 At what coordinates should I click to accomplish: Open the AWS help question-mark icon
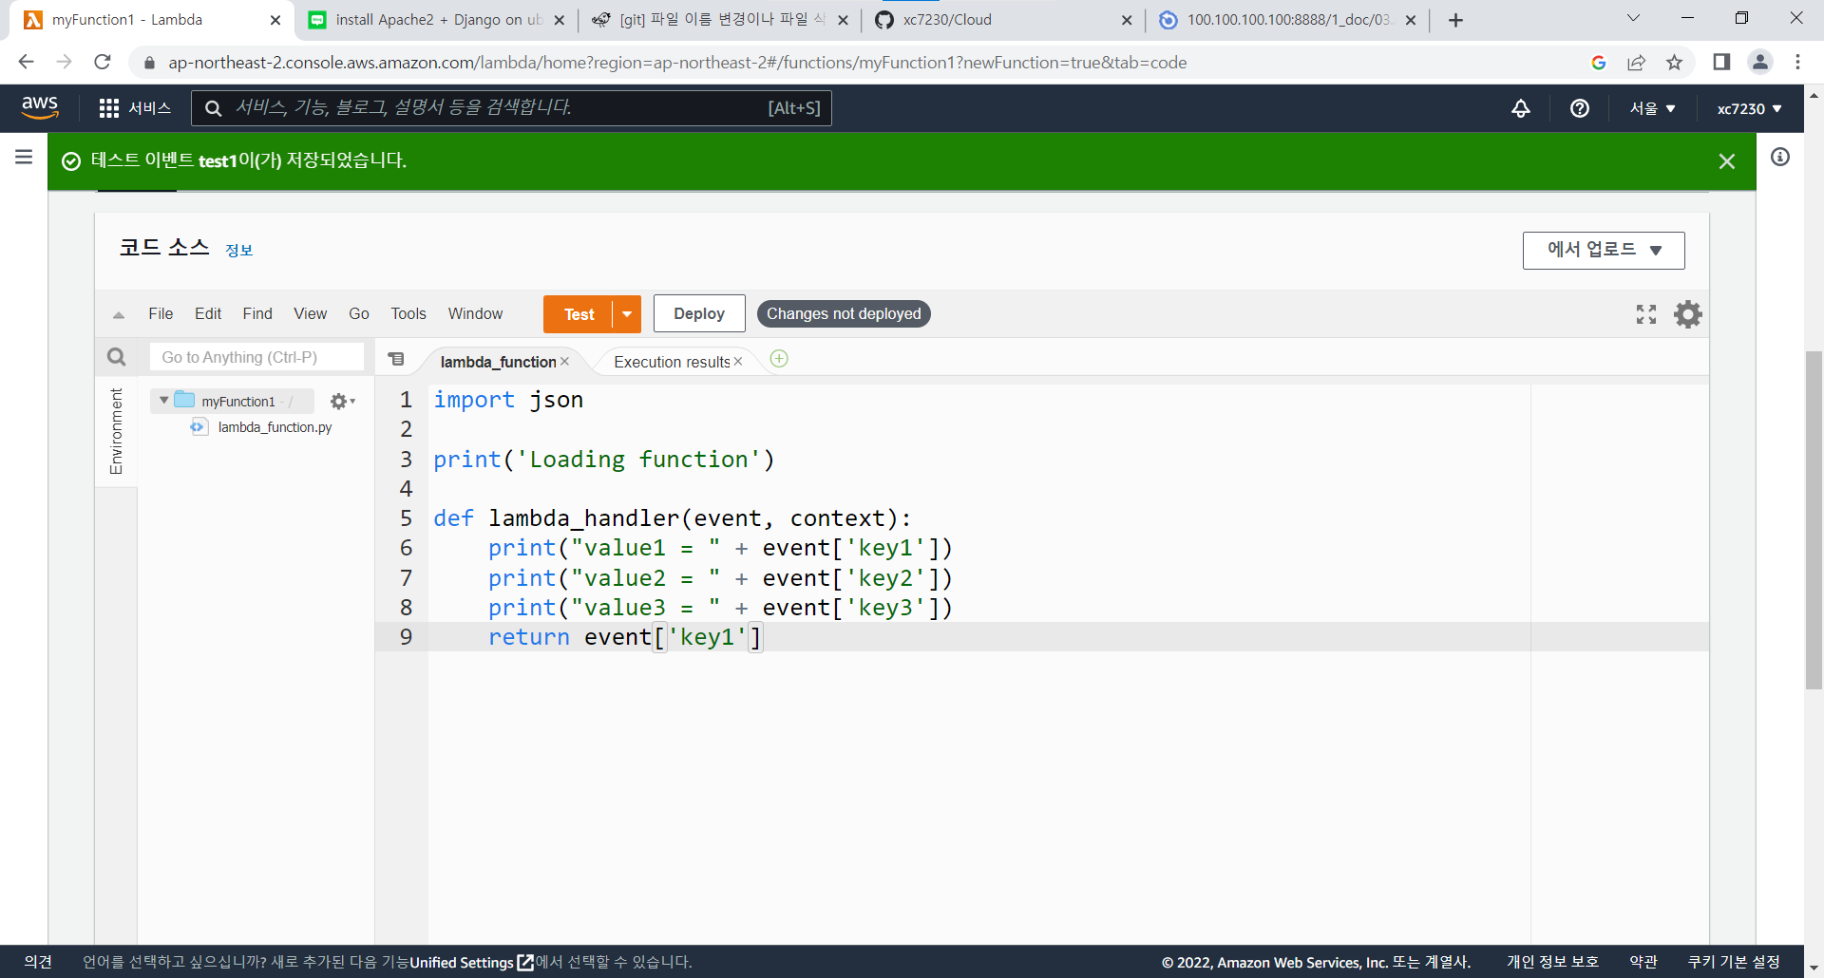click(x=1580, y=108)
